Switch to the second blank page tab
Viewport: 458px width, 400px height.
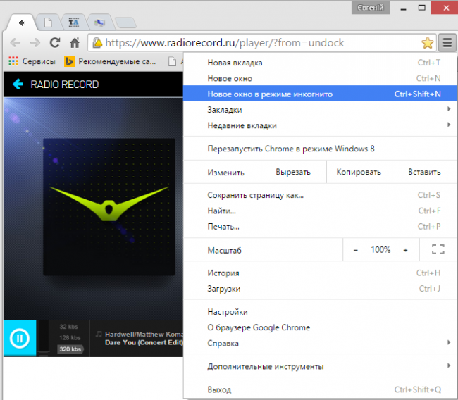[x=49, y=23]
